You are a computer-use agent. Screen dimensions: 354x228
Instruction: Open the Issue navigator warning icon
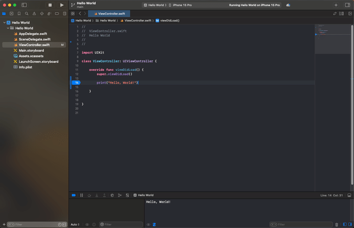tap(34, 14)
